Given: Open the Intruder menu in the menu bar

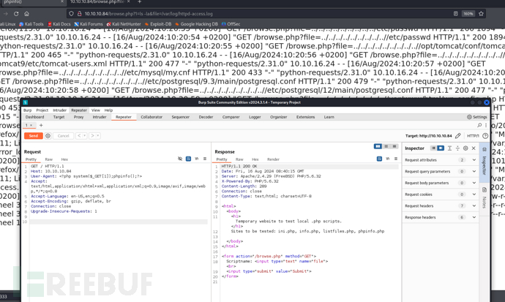Looking at the screenshot, I should coord(59,110).
